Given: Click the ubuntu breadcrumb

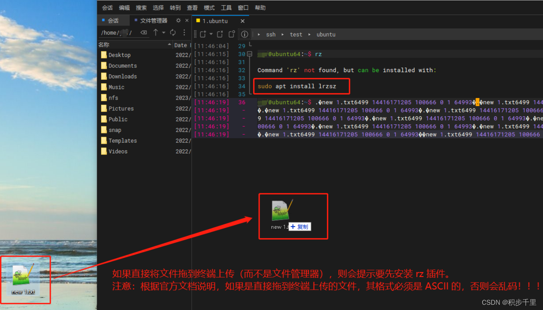Looking at the screenshot, I should coord(326,35).
